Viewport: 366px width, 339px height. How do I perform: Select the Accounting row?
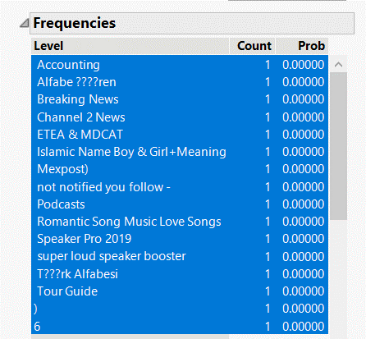tap(180, 65)
